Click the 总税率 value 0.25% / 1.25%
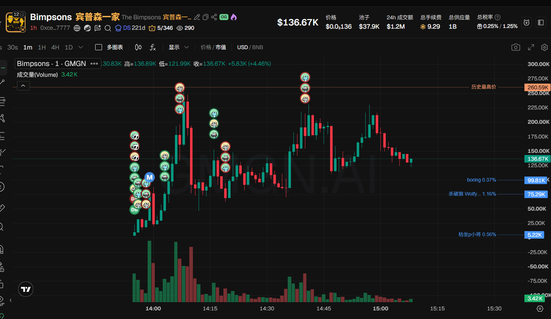The height and width of the screenshot is (319, 551). pos(497,26)
